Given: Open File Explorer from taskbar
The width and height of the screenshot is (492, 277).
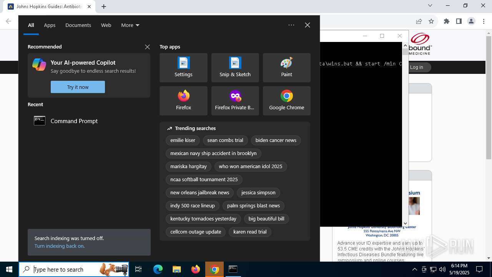Looking at the screenshot, I should 176,269.
